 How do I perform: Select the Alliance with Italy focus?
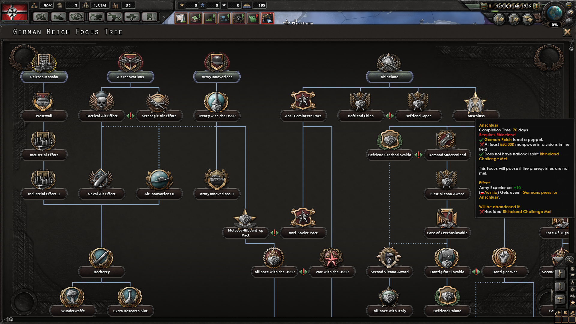(390, 301)
